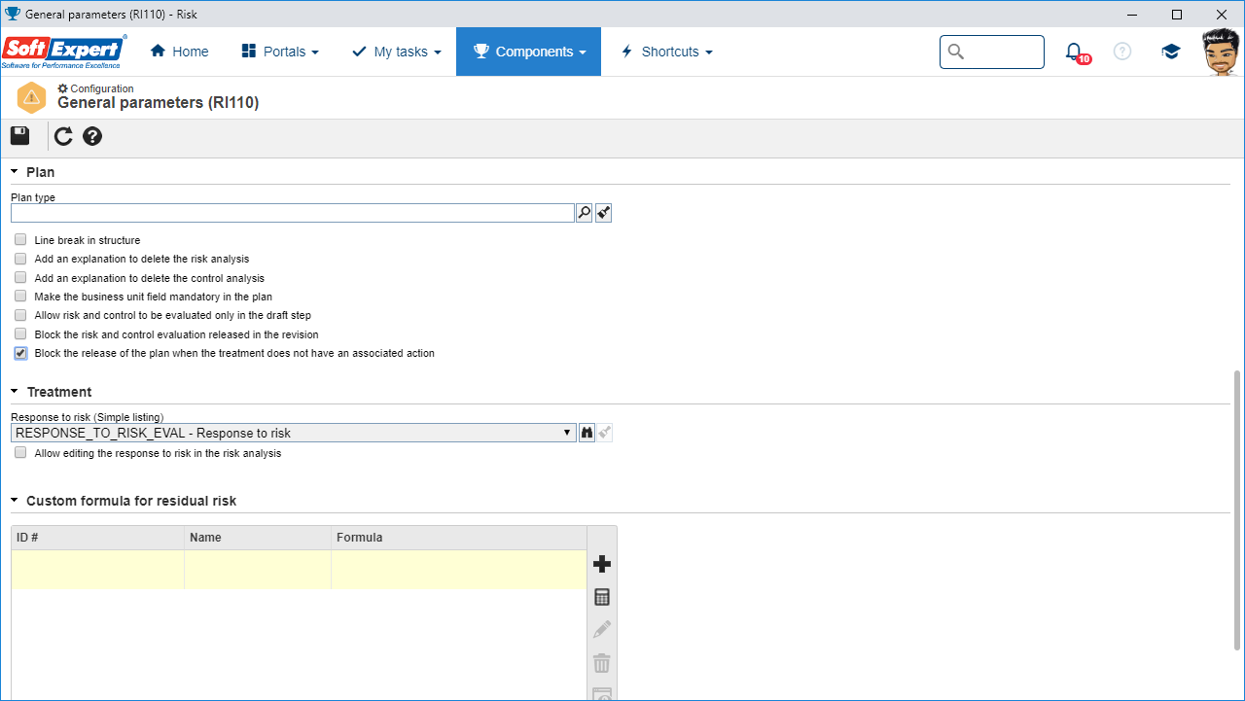Open the My tasks dropdown menu

click(x=396, y=52)
